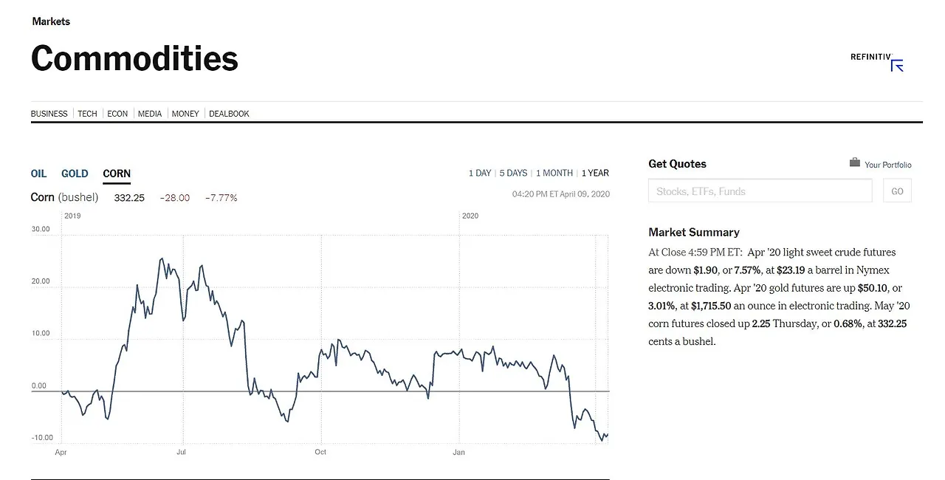Select the 1 YEAR chart range
This screenshot has width=945, height=480.
point(595,173)
